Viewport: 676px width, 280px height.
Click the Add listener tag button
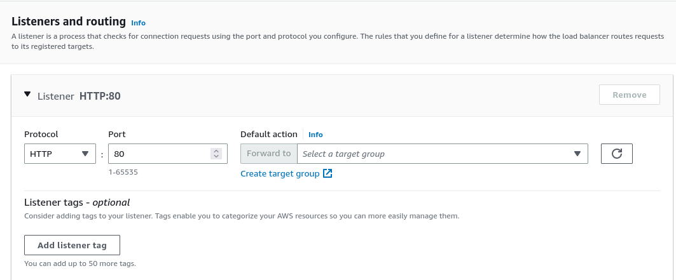coord(72,245)
